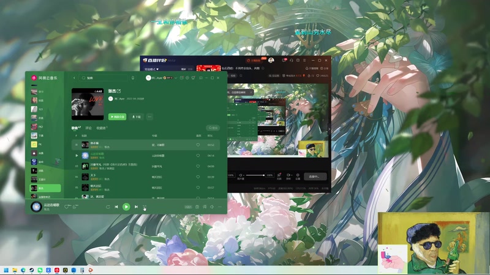Like the song lasting 03:57
The width and height of the screenshot is (490, 275).
tap(198, 188)
